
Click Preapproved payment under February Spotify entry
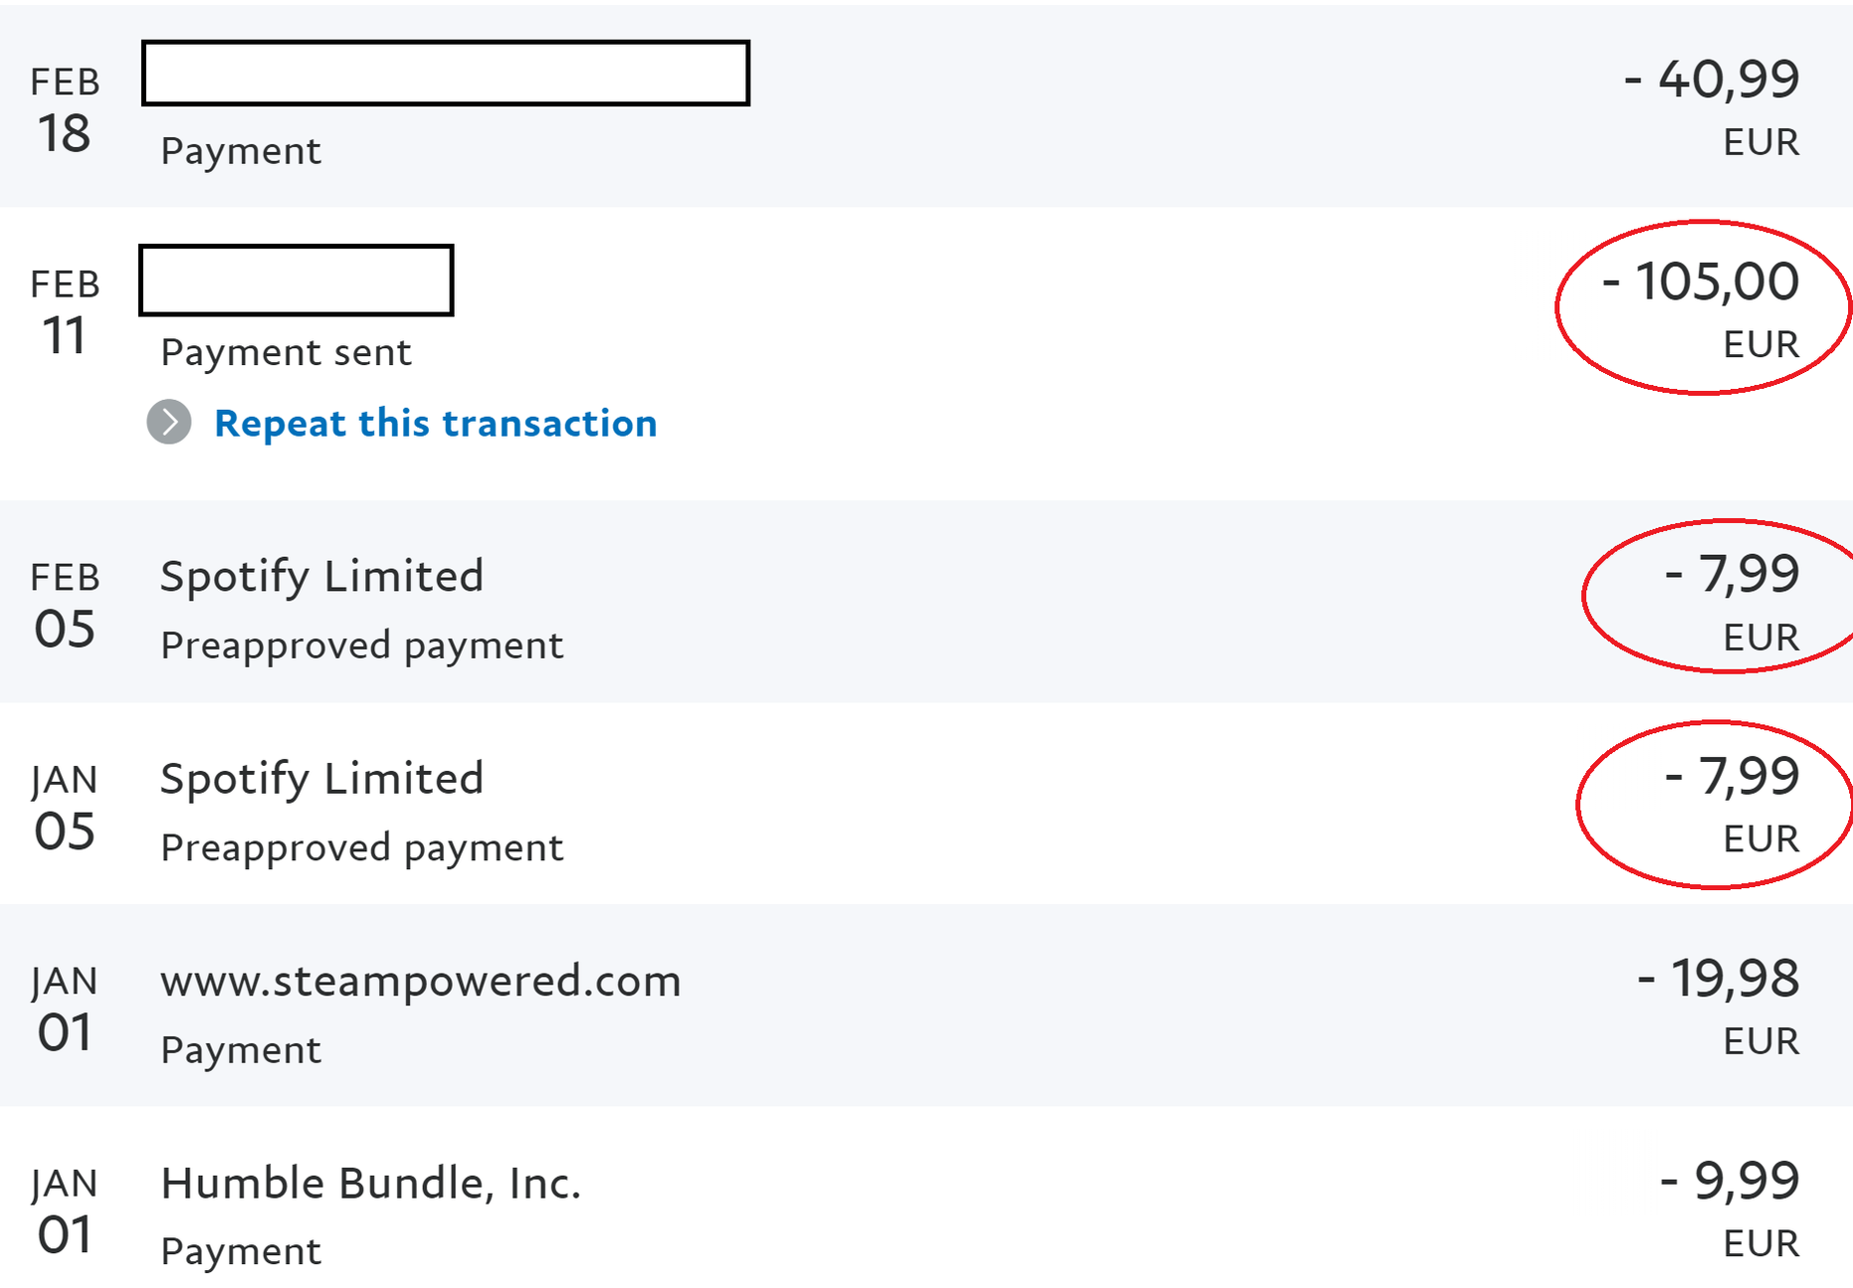click(x=361, y=645)
